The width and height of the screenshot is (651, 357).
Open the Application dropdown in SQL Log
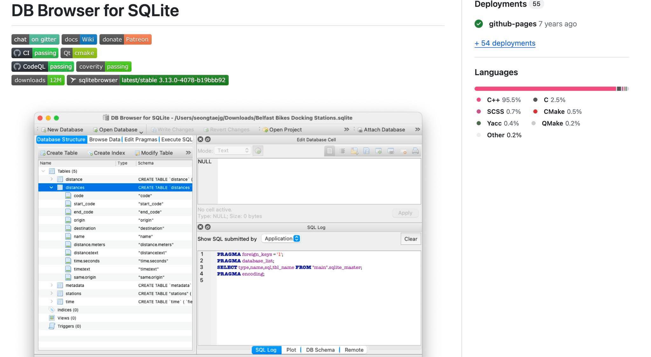pos(281,239)
